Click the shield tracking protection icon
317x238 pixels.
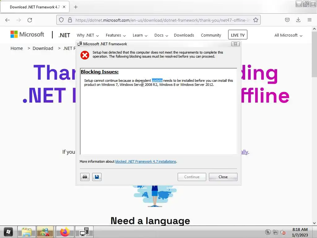(61, 20)
